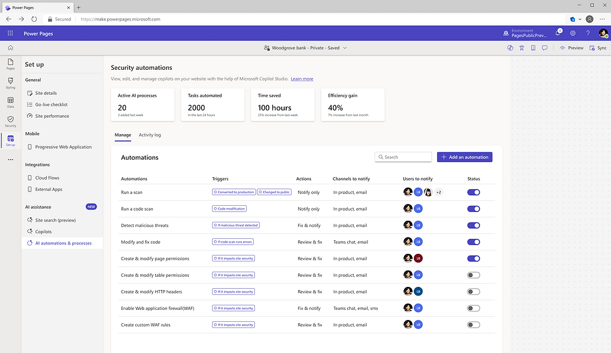Select Cloud Flows in Set up menu

click(47, 178)
